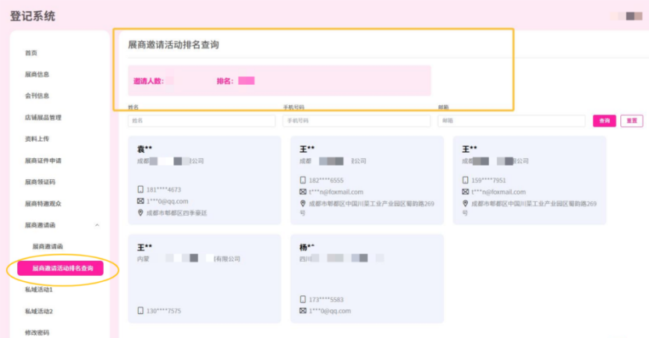Click location pin icon in 袁** card

click(x=140, y=213)
